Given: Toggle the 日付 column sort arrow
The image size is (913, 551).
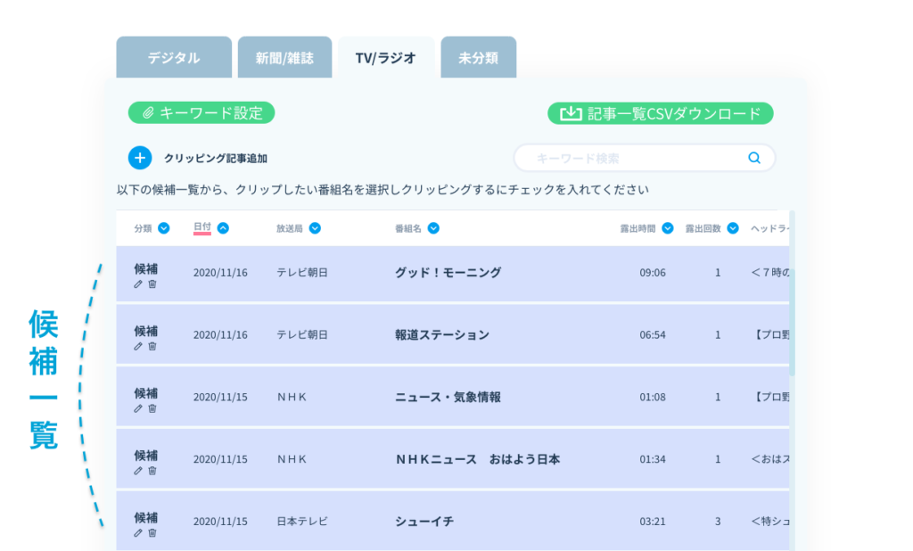Looking at the screenshot, I should [x=223, y=228].
